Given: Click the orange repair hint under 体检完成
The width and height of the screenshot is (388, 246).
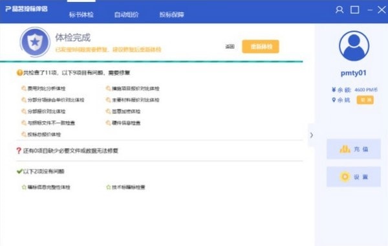Looking at the screenshot, I should tap(108, 50).
